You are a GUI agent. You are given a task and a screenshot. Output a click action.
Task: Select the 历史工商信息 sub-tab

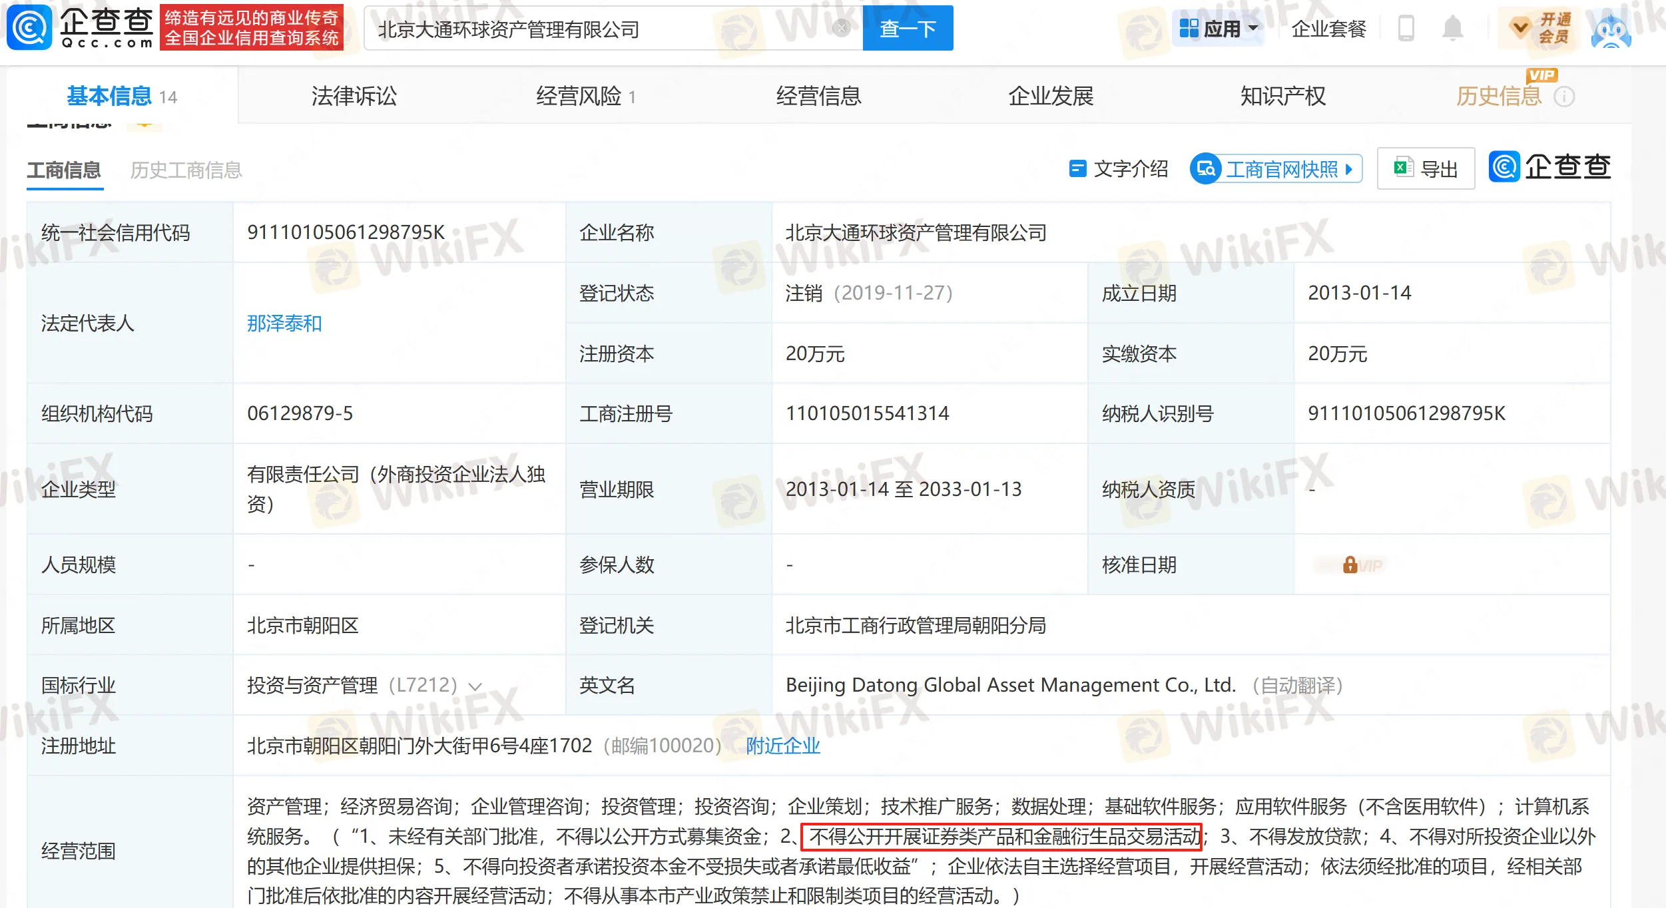pyautogui.click(x=186, y=170)
